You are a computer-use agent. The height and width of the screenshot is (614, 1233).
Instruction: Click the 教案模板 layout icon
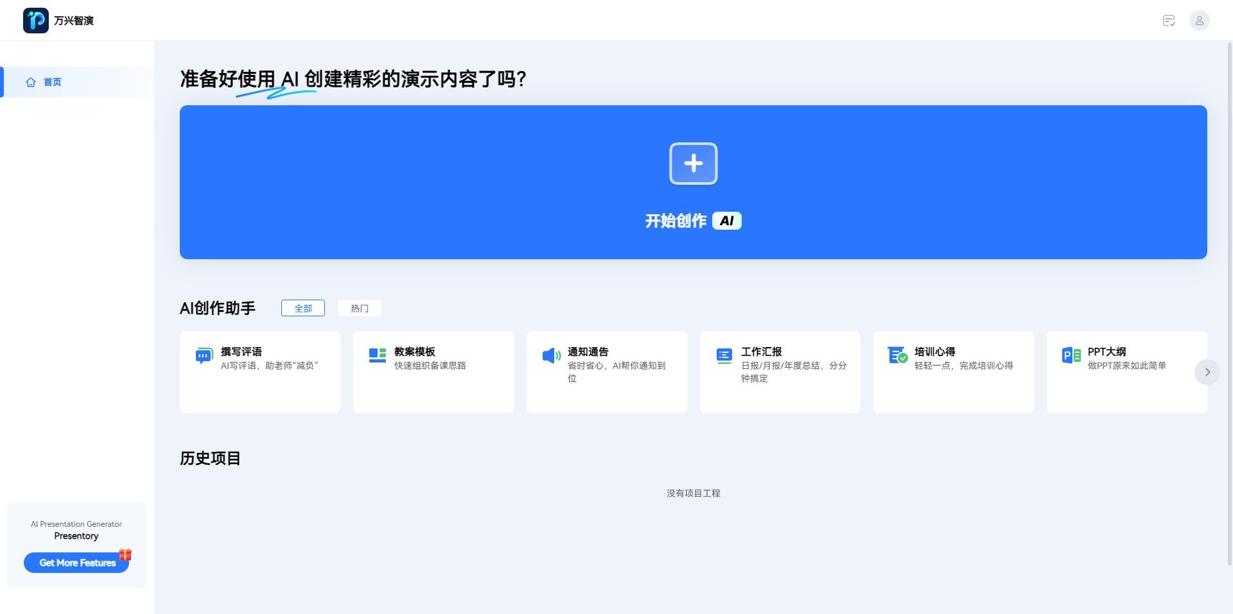click(x=378, y=355)
